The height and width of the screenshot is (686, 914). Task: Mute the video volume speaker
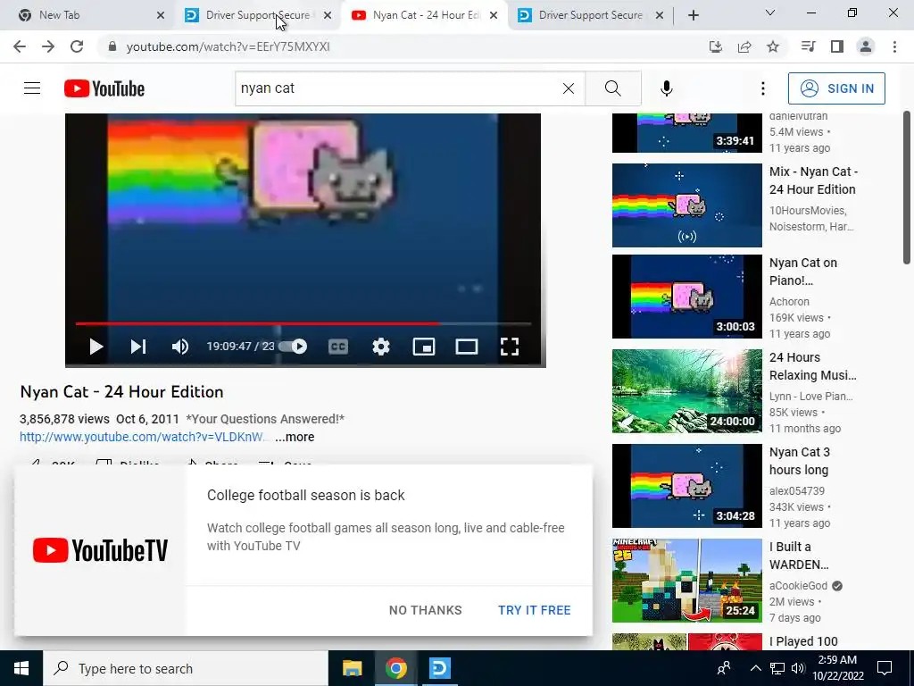[x=180, y=347]
